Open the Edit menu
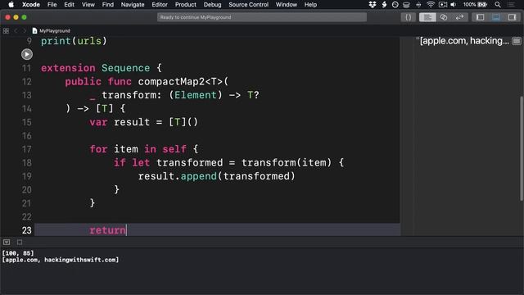 (x=69, y=5)
